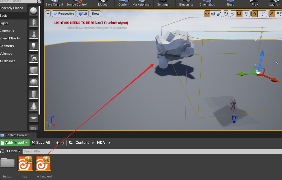Pick the Empty Actor sphere icon
The height and width of the screenshot is (180, 282).
click(x=34, y=11)
